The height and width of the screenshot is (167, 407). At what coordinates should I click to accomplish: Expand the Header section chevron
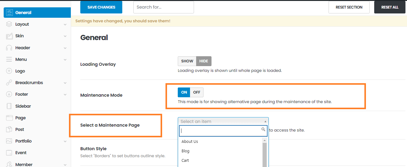(65, 48)
